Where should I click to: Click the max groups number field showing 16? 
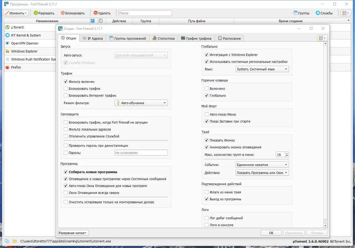click(x=280, y=155)
